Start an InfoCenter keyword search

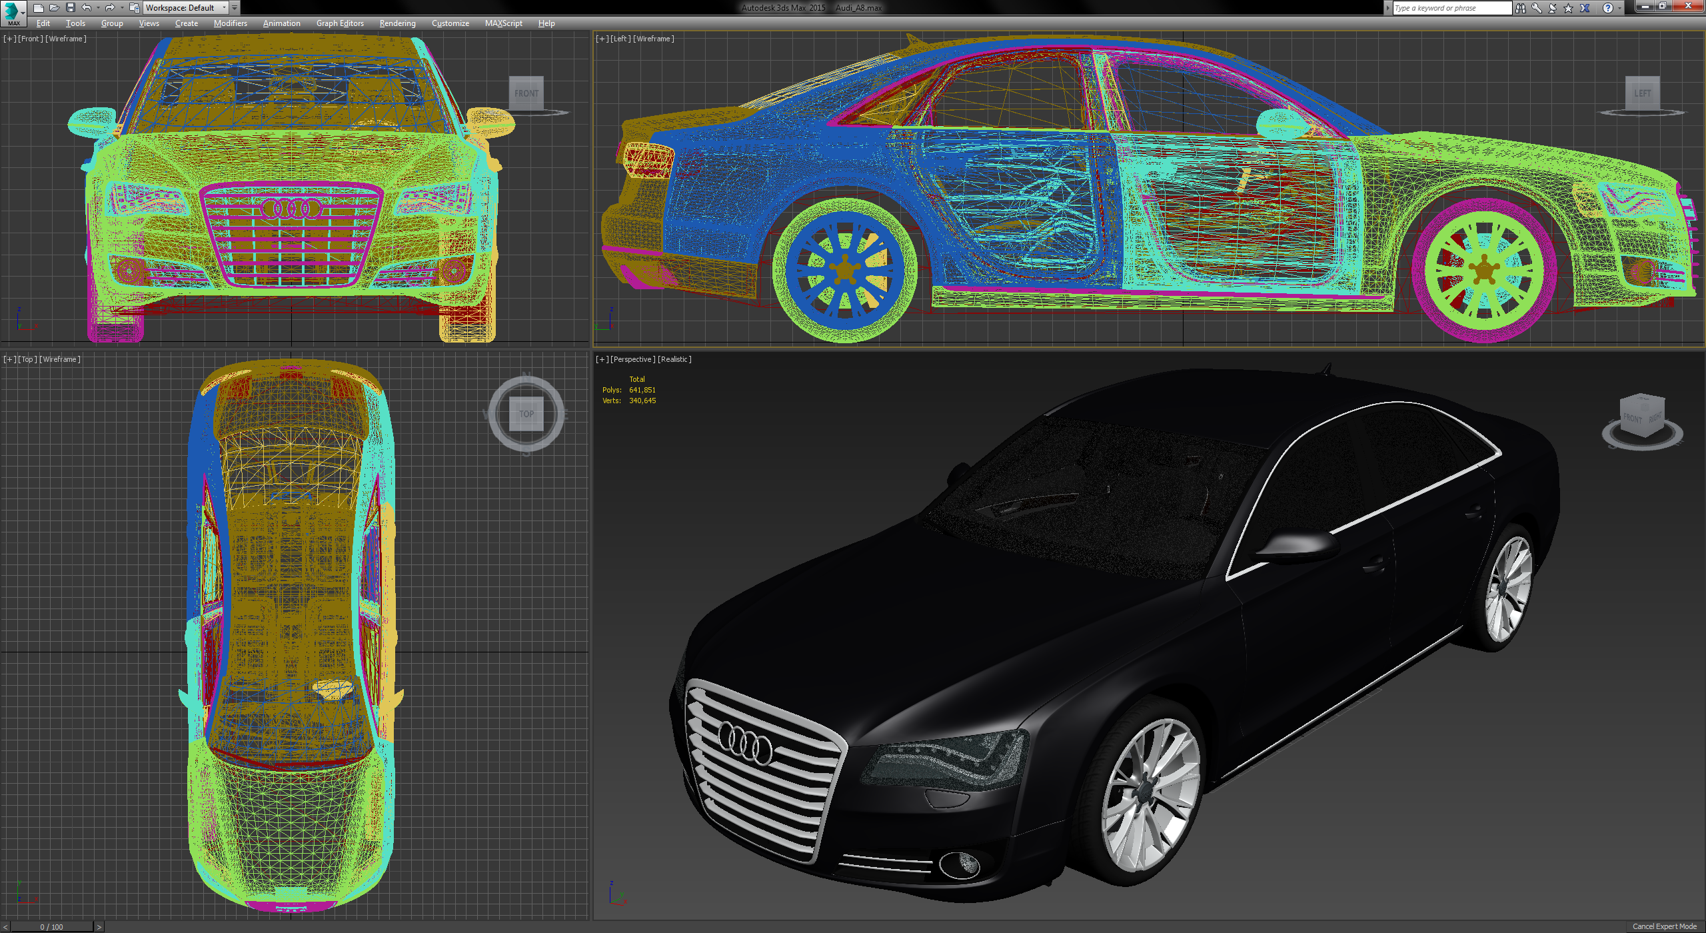coord(1521,8)
